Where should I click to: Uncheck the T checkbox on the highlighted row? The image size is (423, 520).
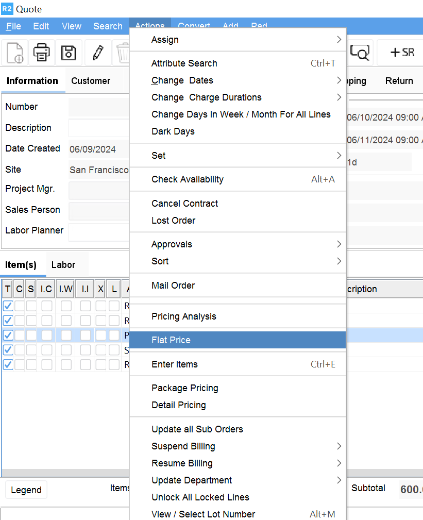(7, 335)
